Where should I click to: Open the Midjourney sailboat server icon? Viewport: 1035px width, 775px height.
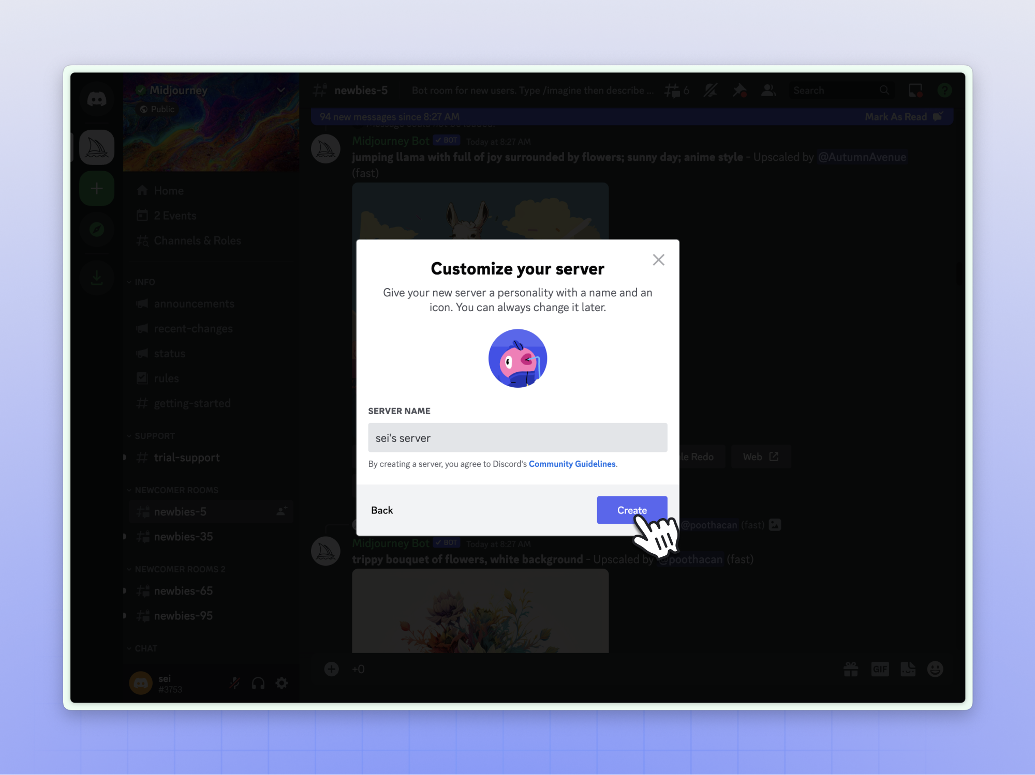(x=97, y=148)
